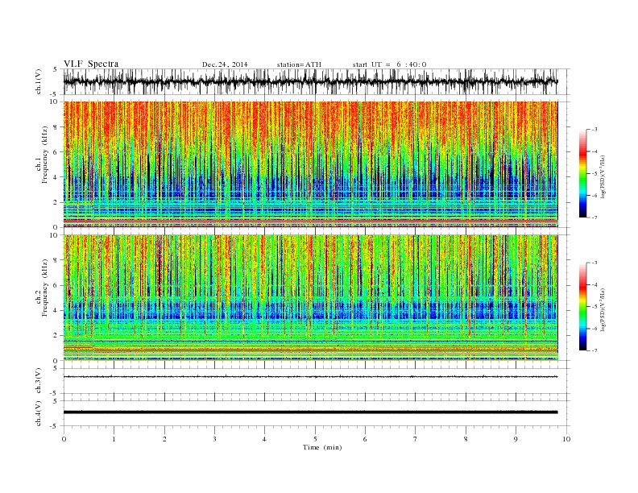
Task: Click time axis tick label "6"
Action: tap(365, 439)
